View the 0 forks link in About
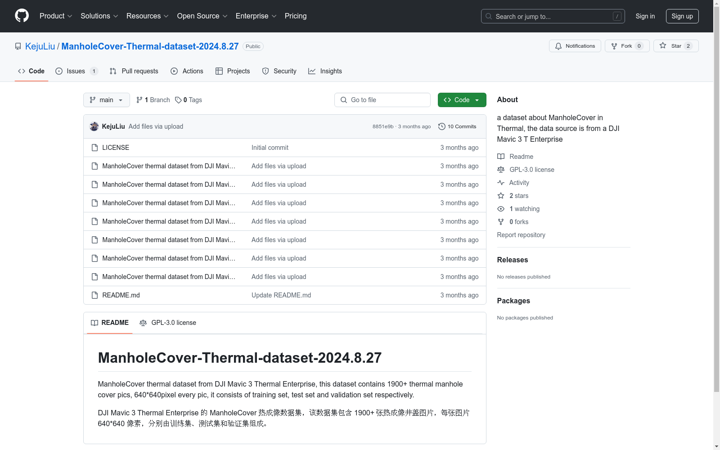The image size is (720, 450). (x=513, y=222)
